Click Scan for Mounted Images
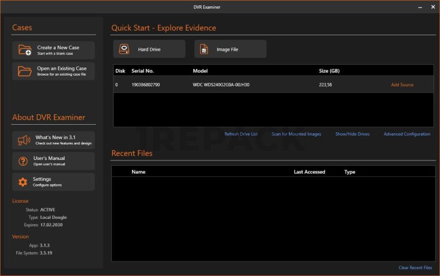Viewport: 440px width, 276px height. [296, 134]
